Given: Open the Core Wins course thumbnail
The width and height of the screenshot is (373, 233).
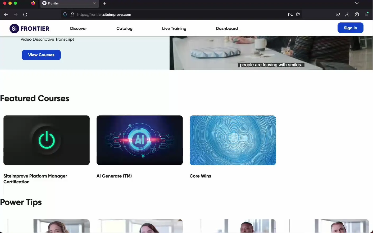Looking at the screenshot, I should point(233,140).
